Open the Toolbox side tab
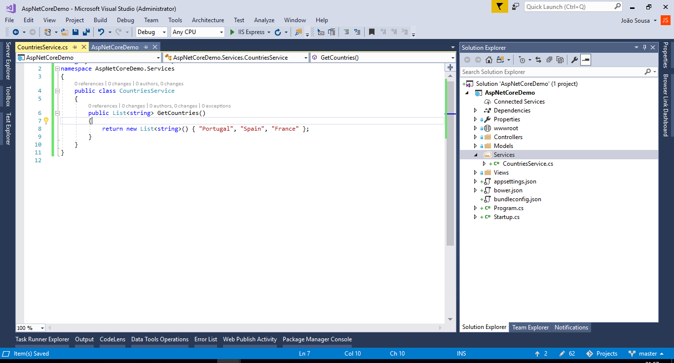This screenshot has width=674, height=363. 8,96
